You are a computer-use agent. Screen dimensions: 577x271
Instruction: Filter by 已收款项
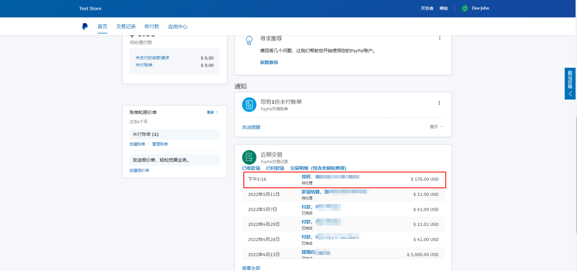tap(251, 168)
